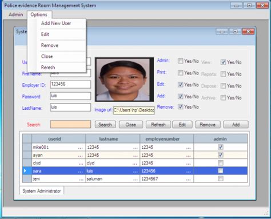271x219 pixels.
Task: Toggle the Print Yes/No checkbox
Action: [180, 73]
